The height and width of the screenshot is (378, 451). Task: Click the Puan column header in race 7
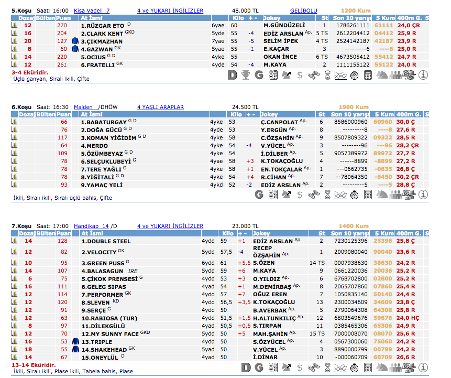[63, 233]
